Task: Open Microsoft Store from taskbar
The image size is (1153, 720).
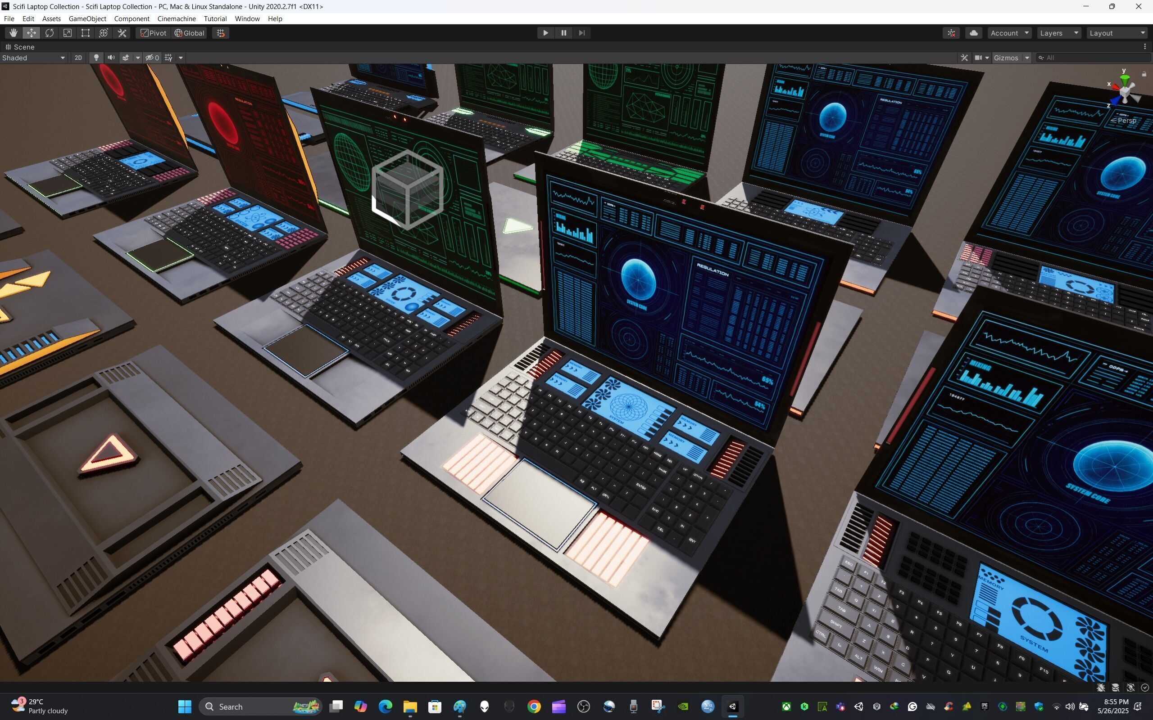Action: (x=435, y=706)
